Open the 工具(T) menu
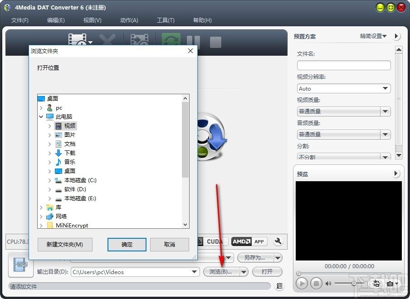Viewport: 410px width, 299px height. pyautogui.click(x=166, y=20)
